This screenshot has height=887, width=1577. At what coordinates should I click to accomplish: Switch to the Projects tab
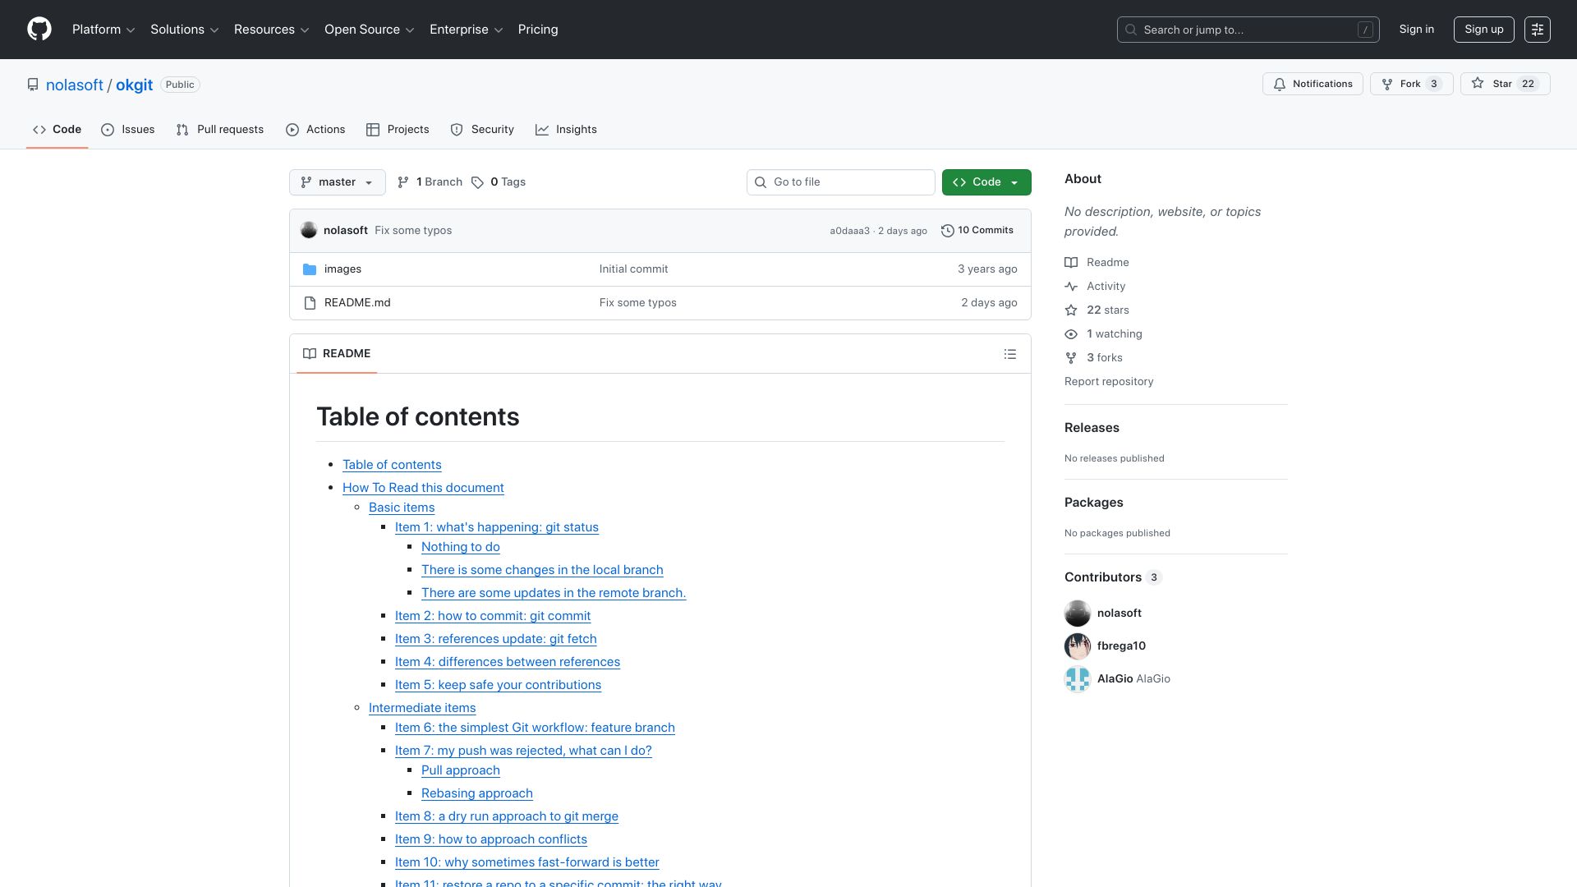coord(398,130)
